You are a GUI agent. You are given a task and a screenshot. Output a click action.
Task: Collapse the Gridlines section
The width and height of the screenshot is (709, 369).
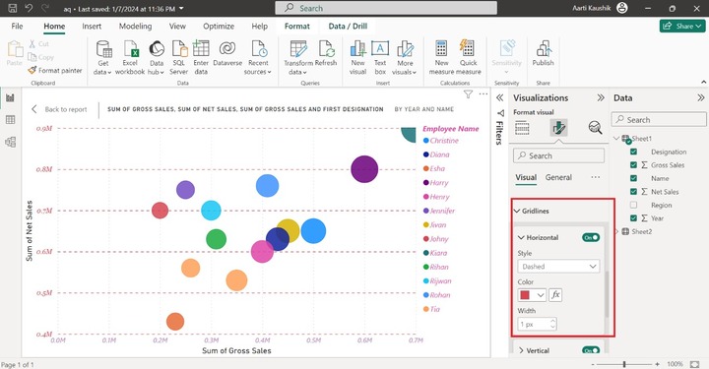click(517, 211)
